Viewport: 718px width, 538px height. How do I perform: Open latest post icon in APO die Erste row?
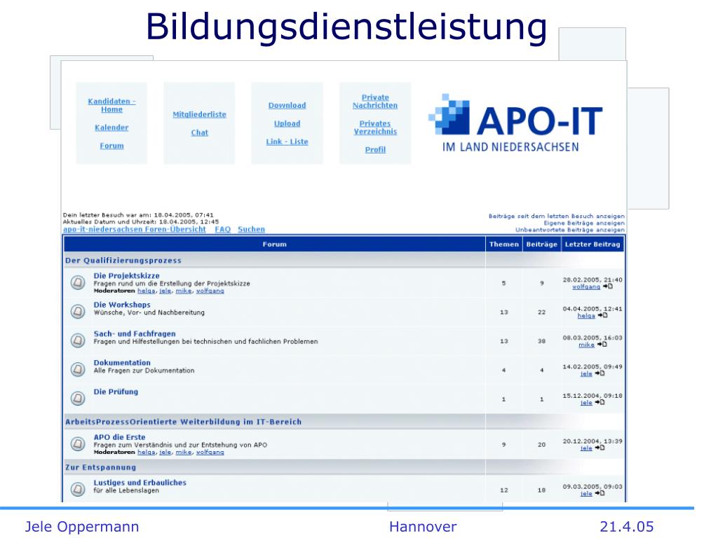[x=600, y=448]
